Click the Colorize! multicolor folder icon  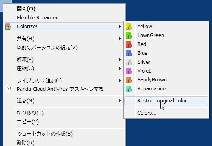tap(8, 27)
